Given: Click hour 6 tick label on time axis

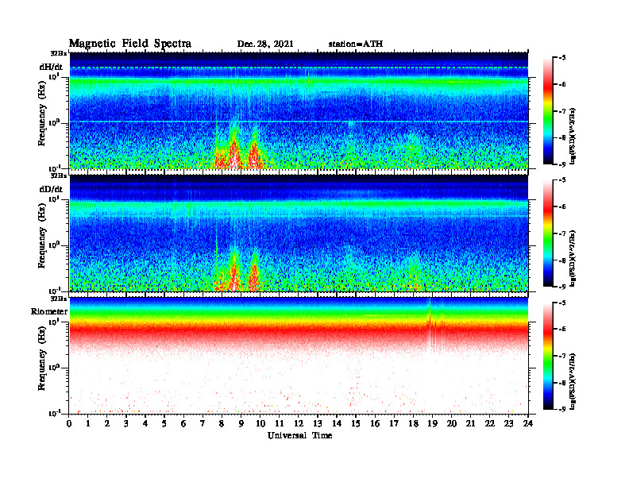Looking at the screenshot, I should tap(183, 423).
